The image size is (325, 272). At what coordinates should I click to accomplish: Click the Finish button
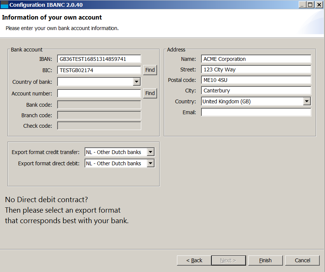(266, 260)
